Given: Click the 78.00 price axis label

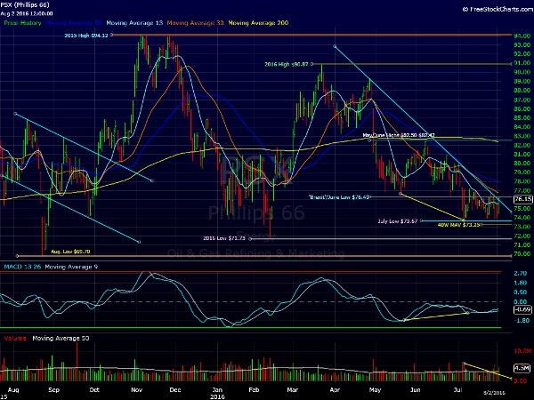Looking at the screenshot, I should (x=522, y=181).
